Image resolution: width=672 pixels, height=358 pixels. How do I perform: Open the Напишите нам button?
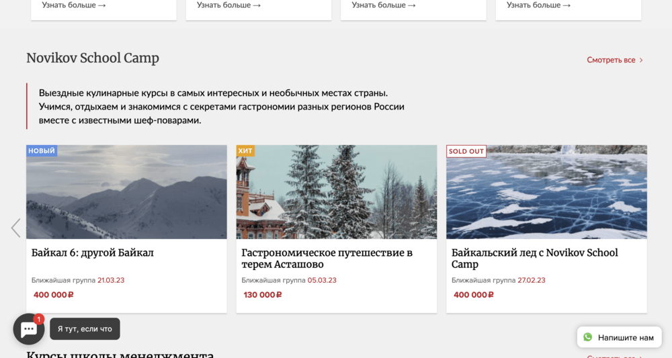coord(620,337)
